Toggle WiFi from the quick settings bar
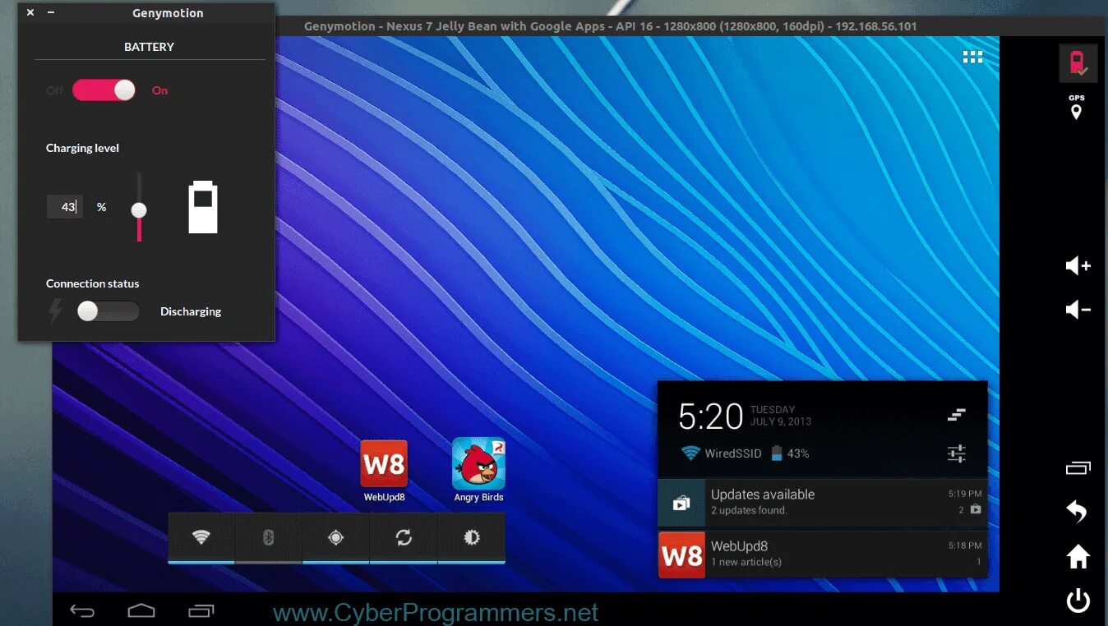 pyautogui.click(x=201, y=538)
